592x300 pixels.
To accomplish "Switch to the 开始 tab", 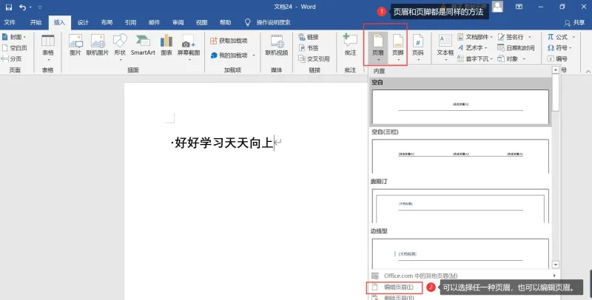I will pyautogui.click(x=36, y=23).
